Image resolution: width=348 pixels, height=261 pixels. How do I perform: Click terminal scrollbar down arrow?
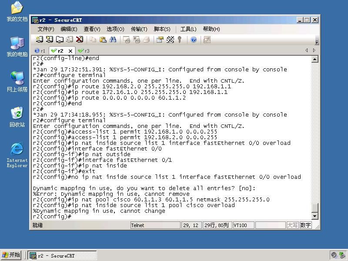click(315, 216)
